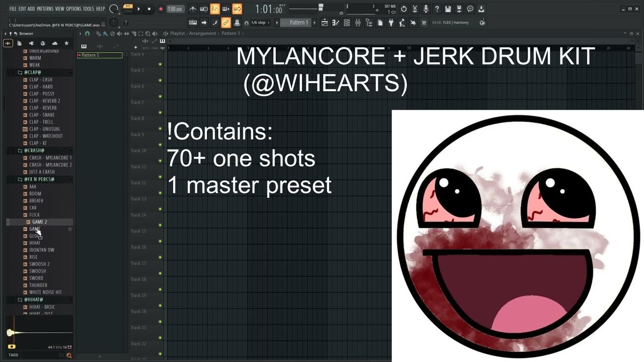
Task: Open the FILE menu
Action: pos(13,9)
